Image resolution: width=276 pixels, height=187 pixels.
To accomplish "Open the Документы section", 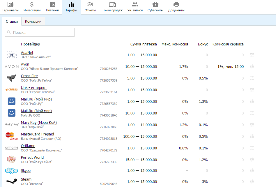I will click(176, 7).
